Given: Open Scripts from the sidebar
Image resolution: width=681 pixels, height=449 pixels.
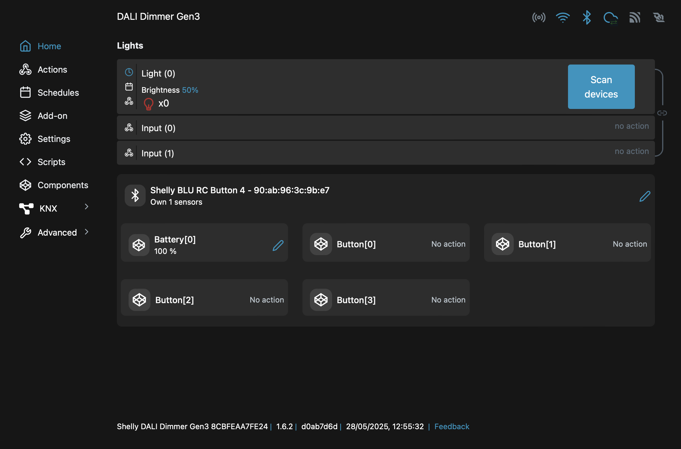Looking at the screenshot, I should 51,162.
